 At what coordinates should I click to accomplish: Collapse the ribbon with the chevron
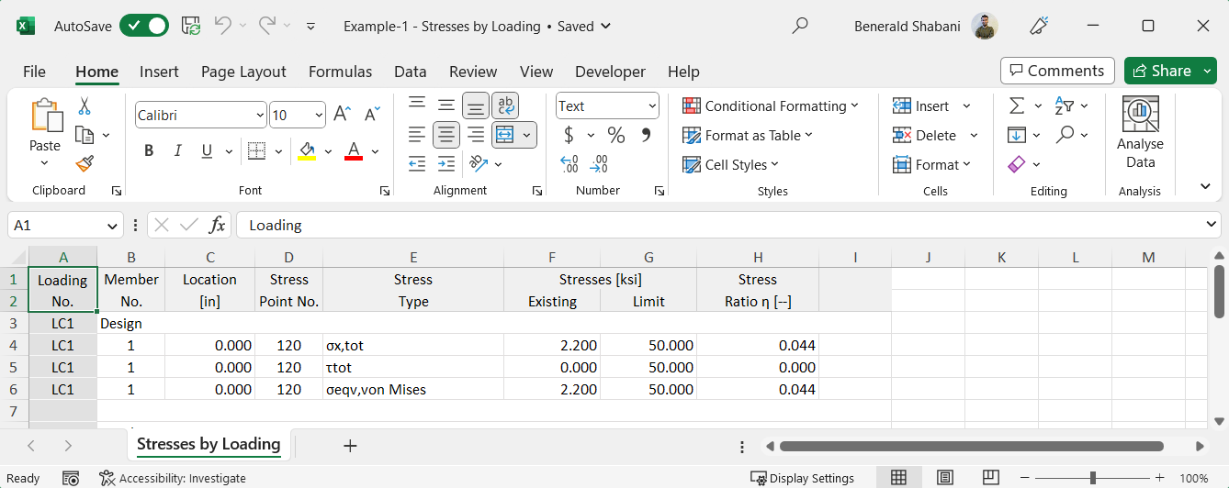[1205, 186]
